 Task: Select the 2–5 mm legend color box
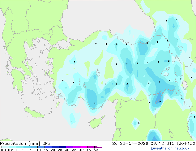point(27,147)
